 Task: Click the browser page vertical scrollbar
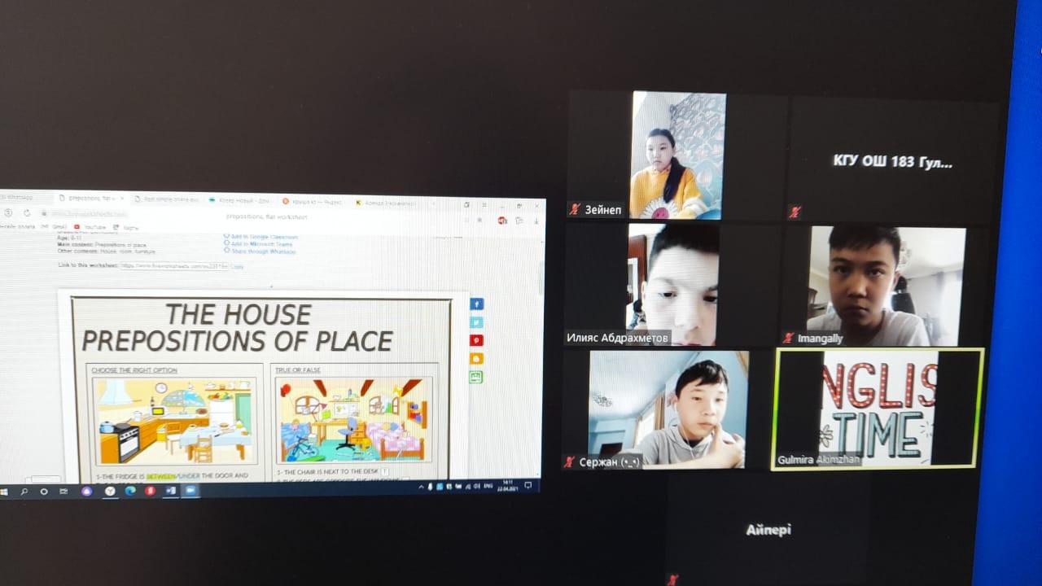tap(541, 358)
